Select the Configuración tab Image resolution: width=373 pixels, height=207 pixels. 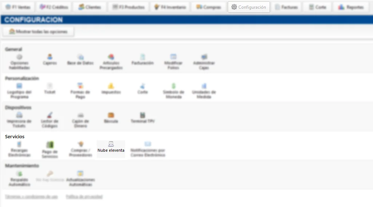pos(249,7)
